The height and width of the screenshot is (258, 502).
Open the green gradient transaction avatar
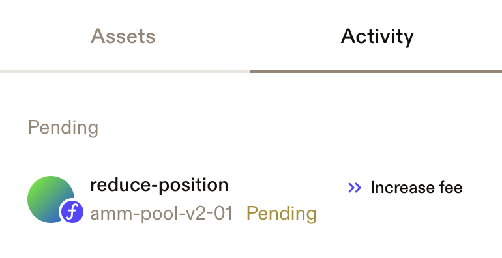(51, 199)
